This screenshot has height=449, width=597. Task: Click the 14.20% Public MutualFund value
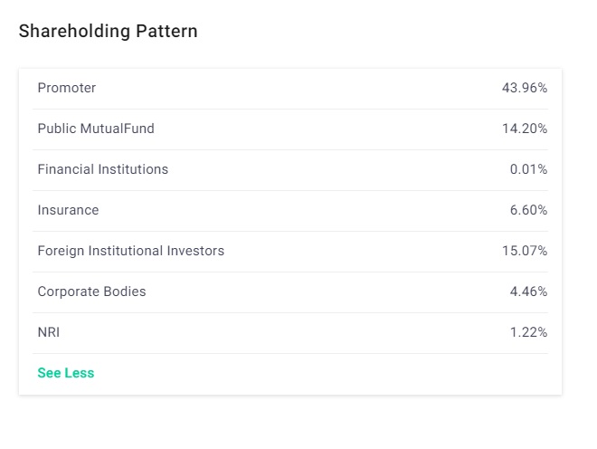pos(525,129)
